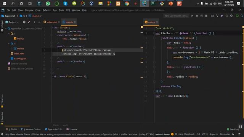
Task: Select index.html in the project tree
Action: tap(18, 54)
